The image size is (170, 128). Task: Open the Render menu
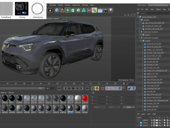point(68,5)
